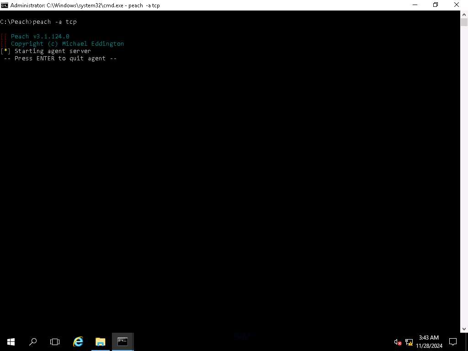This screenshot has height=351, width=468.
Task: Open the Action Center notifications icon
Action: coord(453,341)
